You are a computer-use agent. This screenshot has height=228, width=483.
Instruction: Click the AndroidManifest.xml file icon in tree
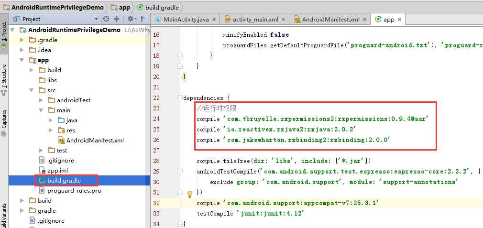tap(61, 141)
